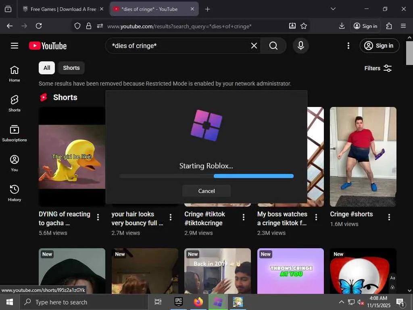
Task: Click the Roblox loading progress bar
Action: click(206, 176)
